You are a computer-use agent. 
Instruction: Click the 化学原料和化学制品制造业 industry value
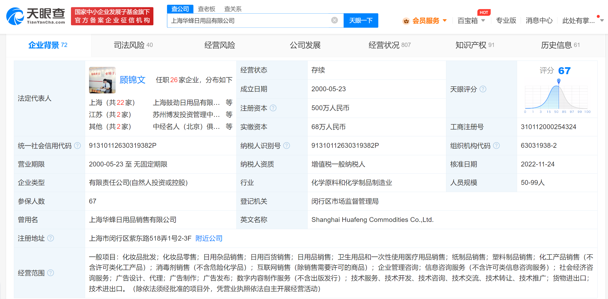coord(352,183)
